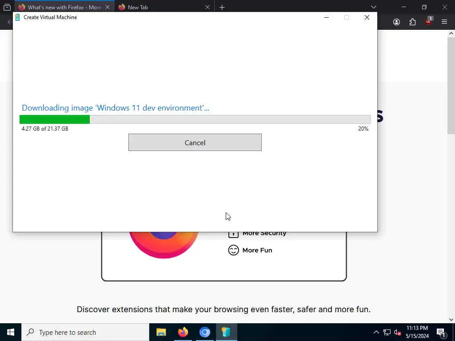
Task: Click the page scrollbar up arrow
Action: click(x=451, y=33)
